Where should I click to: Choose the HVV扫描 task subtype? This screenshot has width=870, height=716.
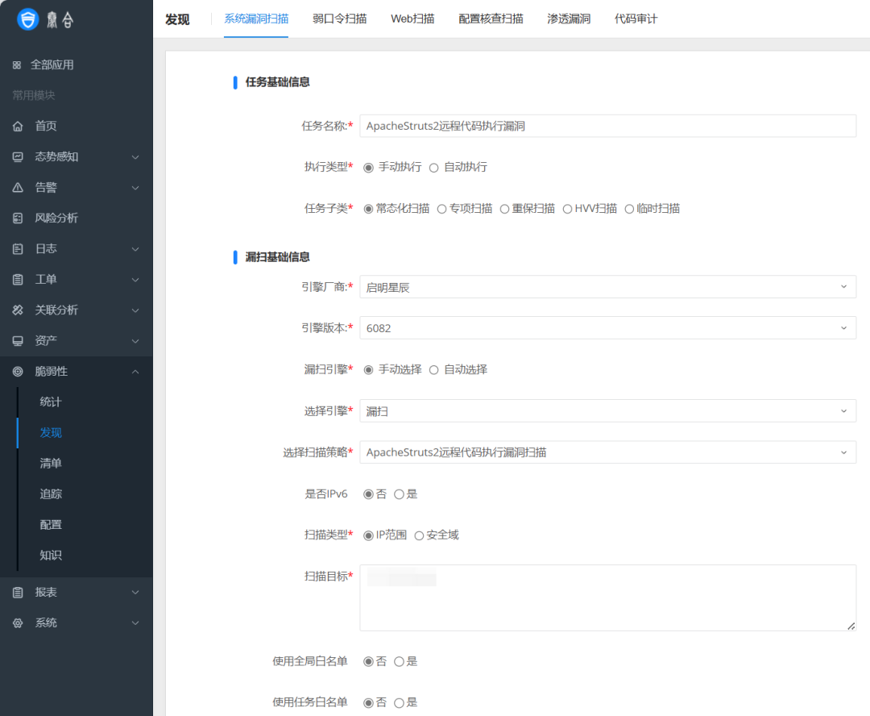(568, 209)
